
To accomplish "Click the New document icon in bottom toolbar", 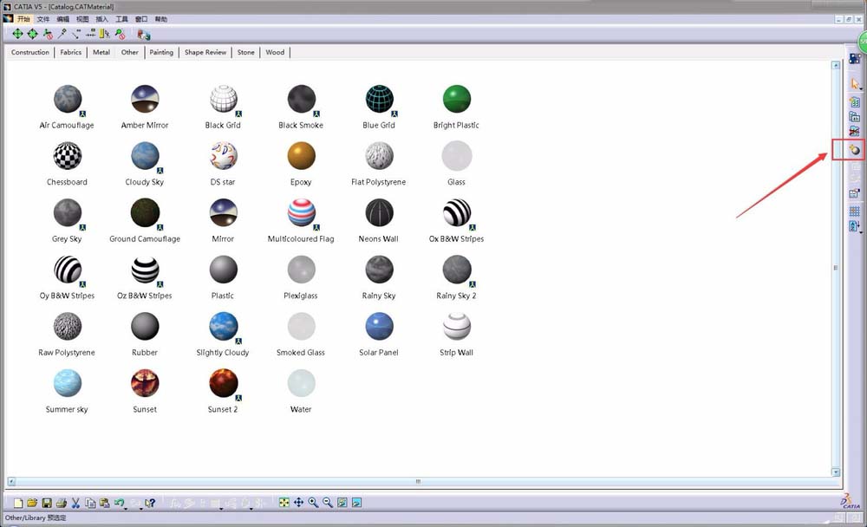I will pos(18,503).
